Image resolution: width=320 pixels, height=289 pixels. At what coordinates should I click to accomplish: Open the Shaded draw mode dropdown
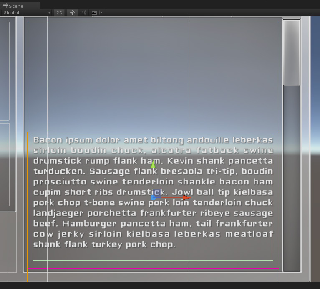coord(27,12)
